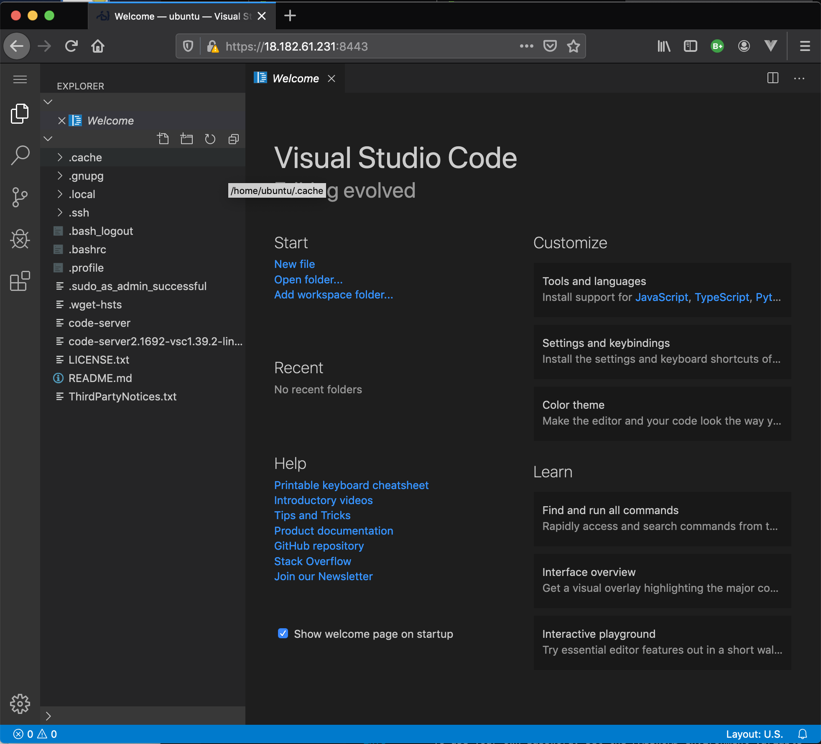Open the Interactive playground card
This screenshot has width=821, height=744.
coord(662,642)
